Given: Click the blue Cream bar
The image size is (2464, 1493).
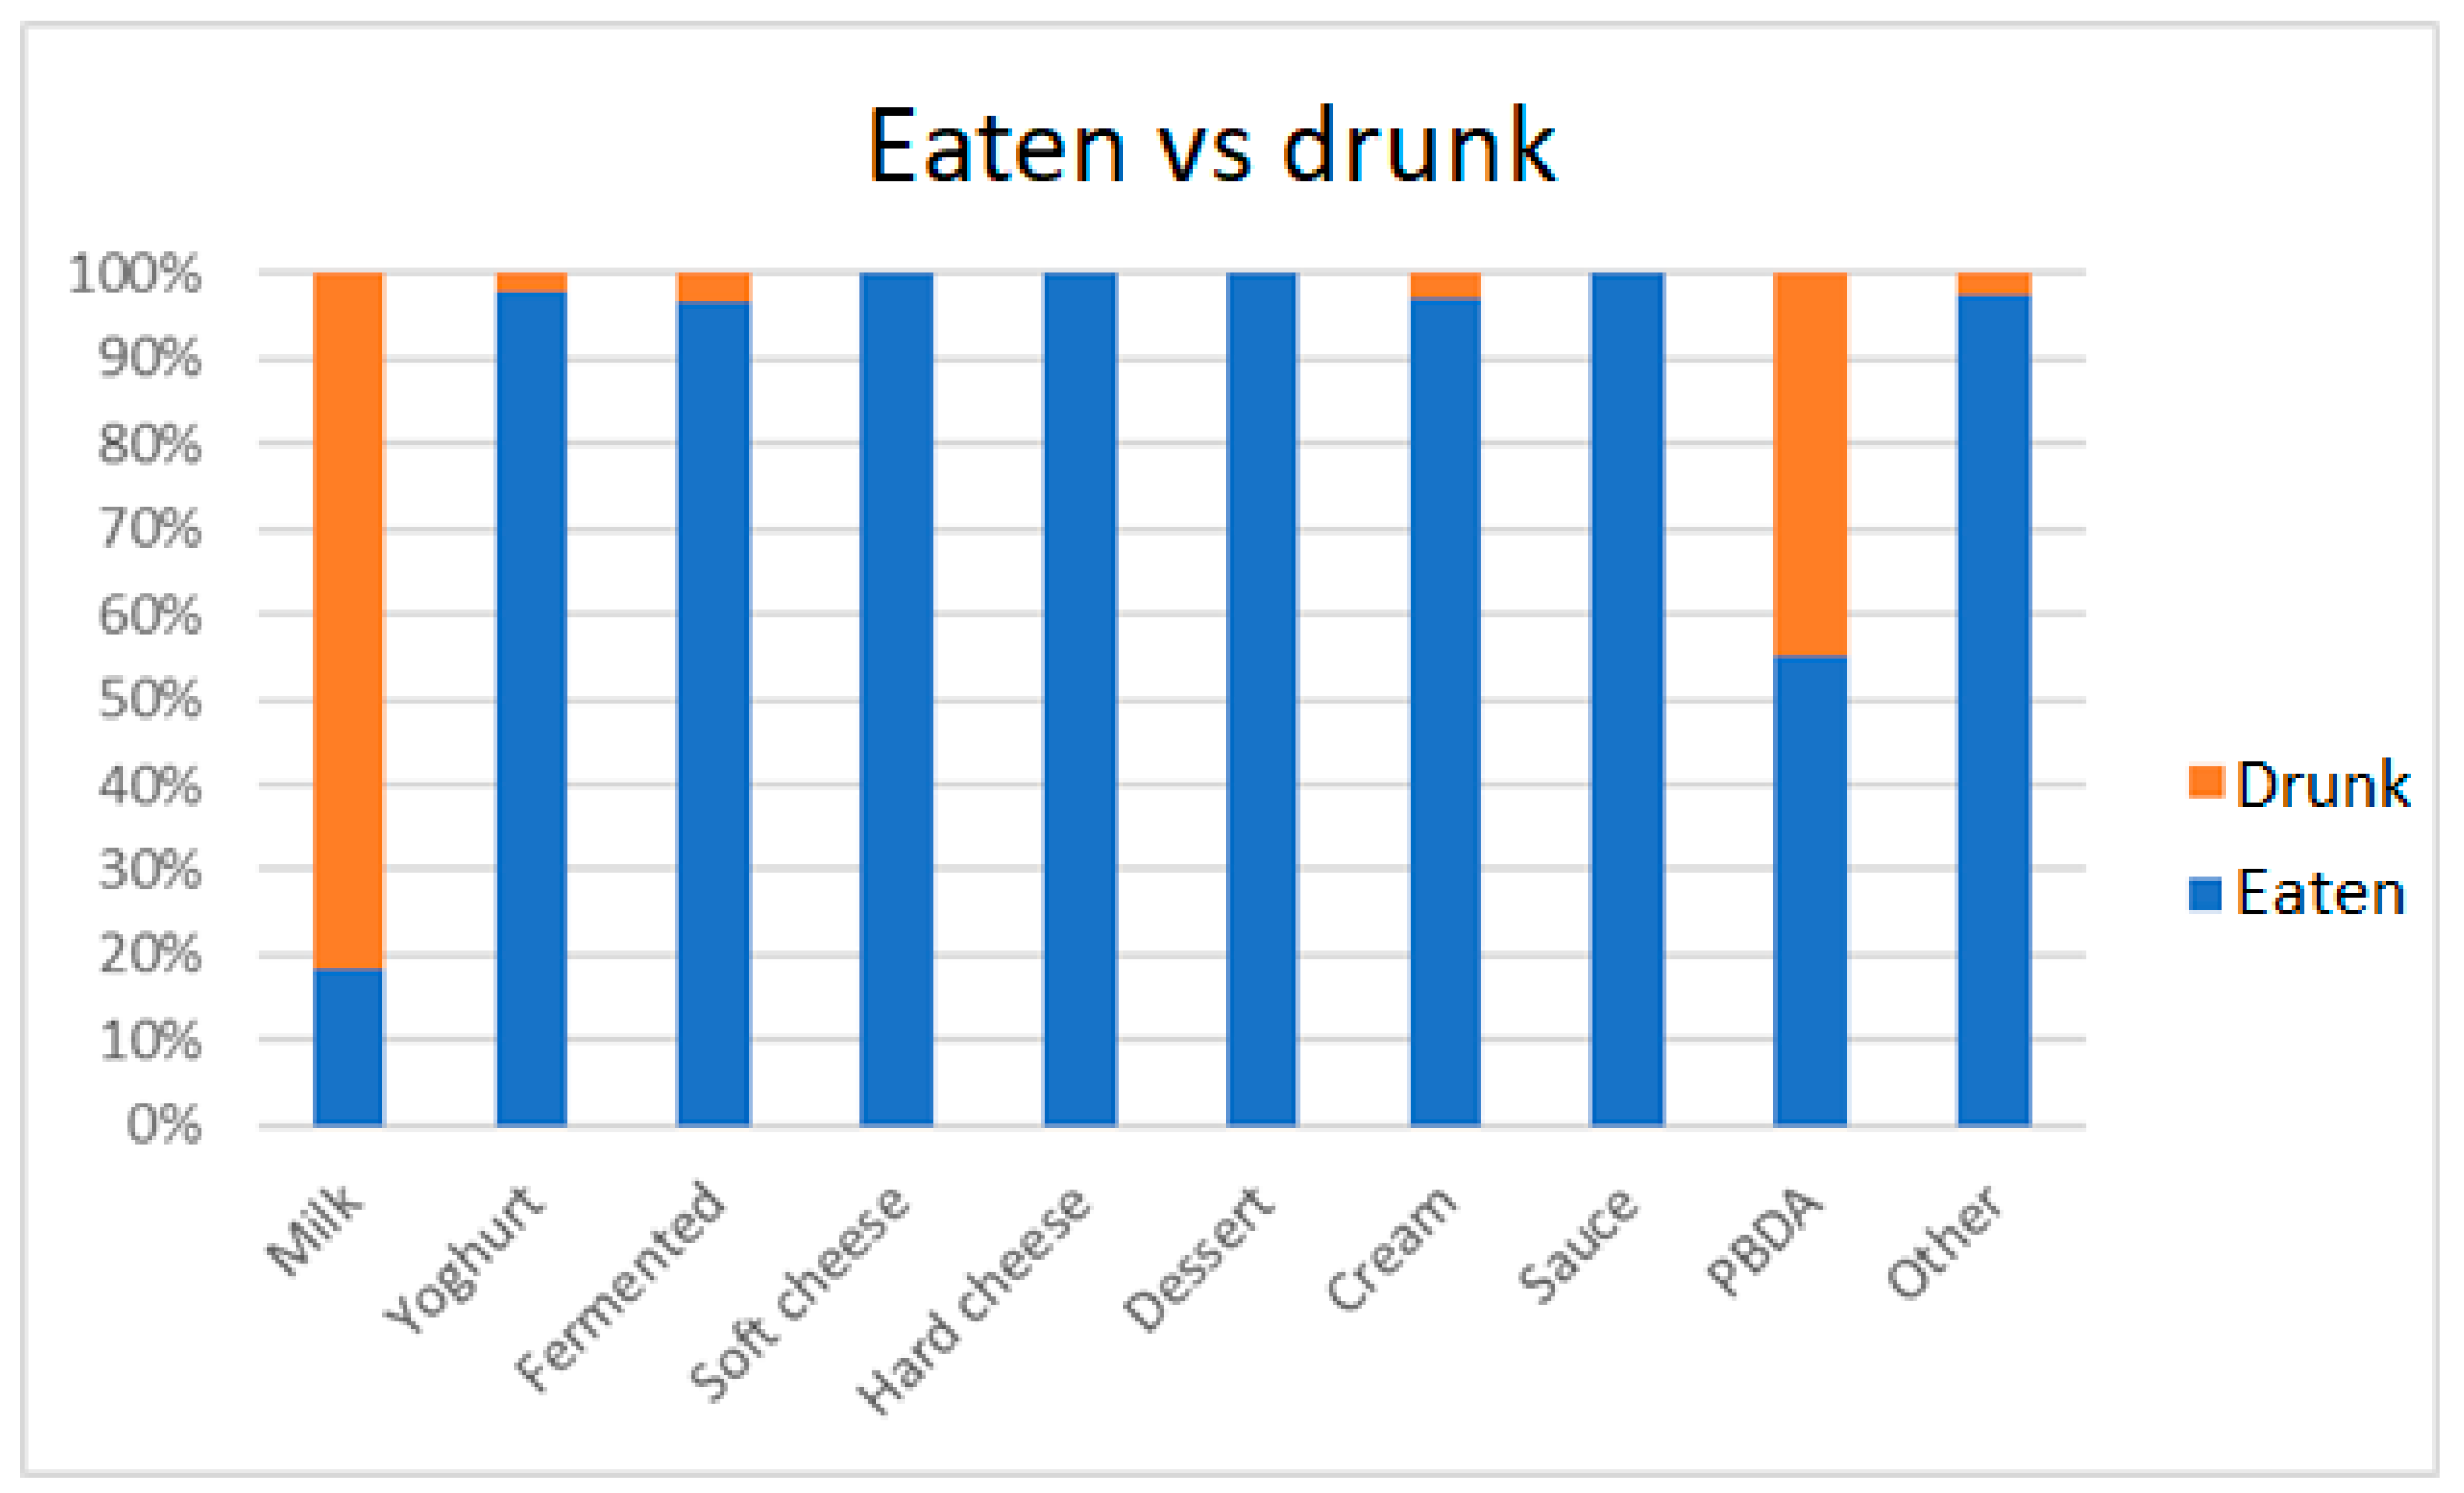Looking at the screenshot, I should 1445,711.
